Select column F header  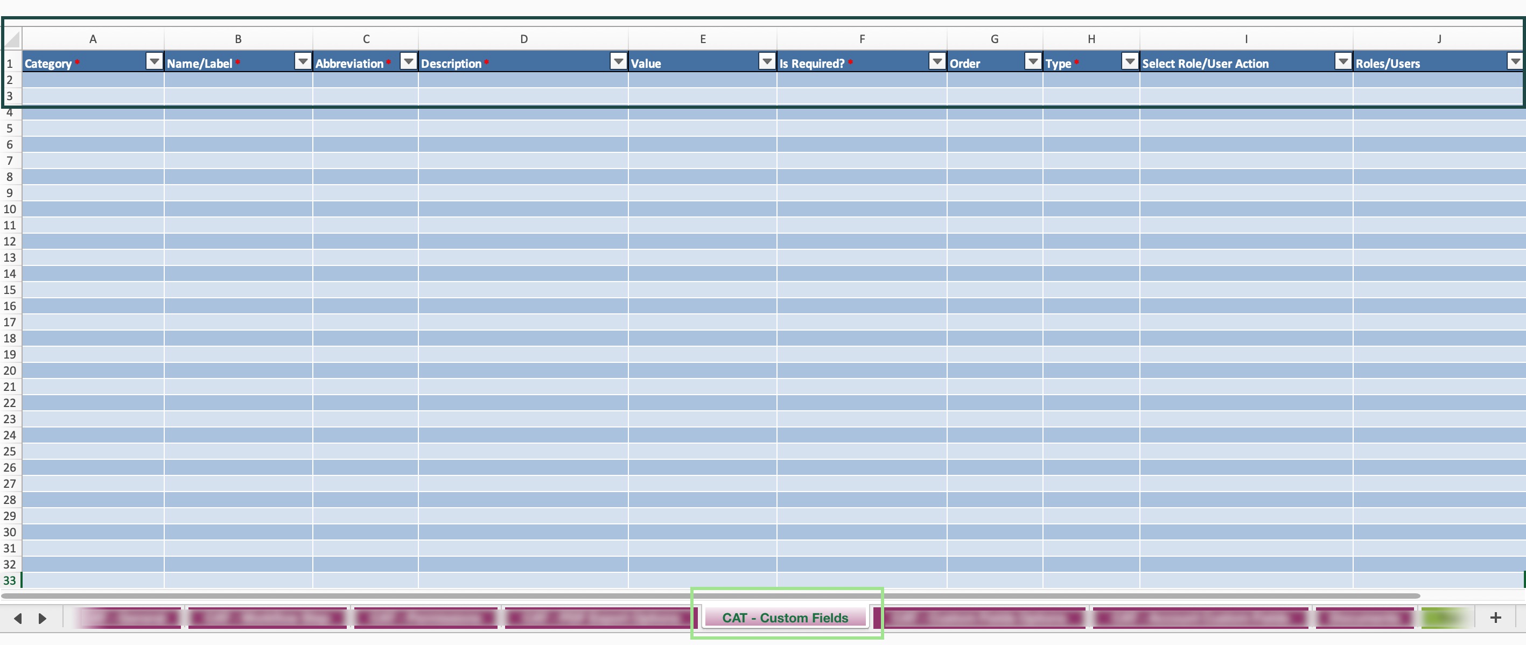862,39
